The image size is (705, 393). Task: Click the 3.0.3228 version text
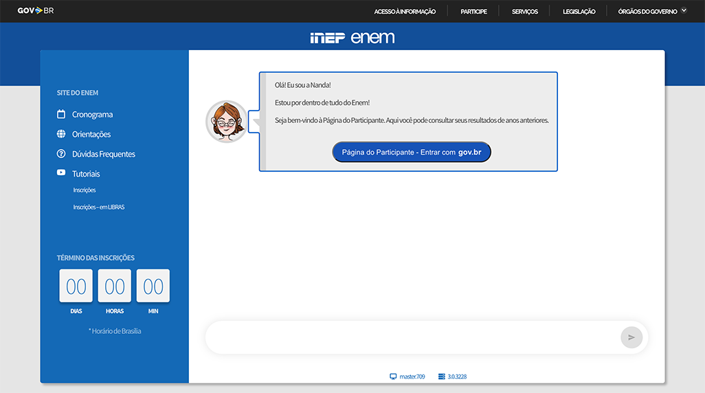point(457,377)
